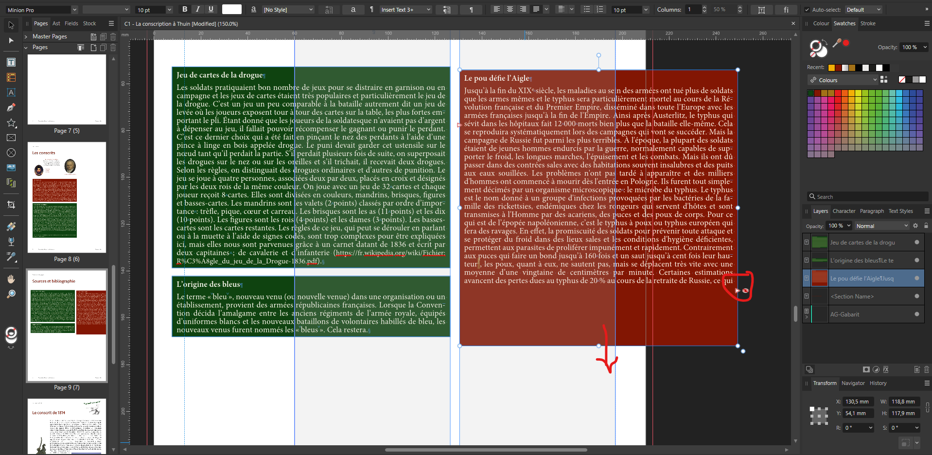
Task: Select the Frame Text tool
Action: 11,62
